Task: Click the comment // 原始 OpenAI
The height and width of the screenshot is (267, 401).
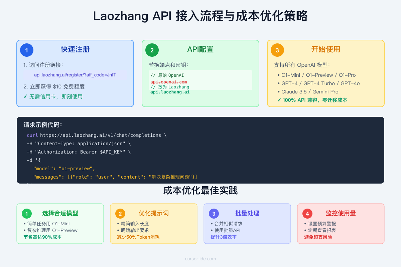Action: click(167, 75)
